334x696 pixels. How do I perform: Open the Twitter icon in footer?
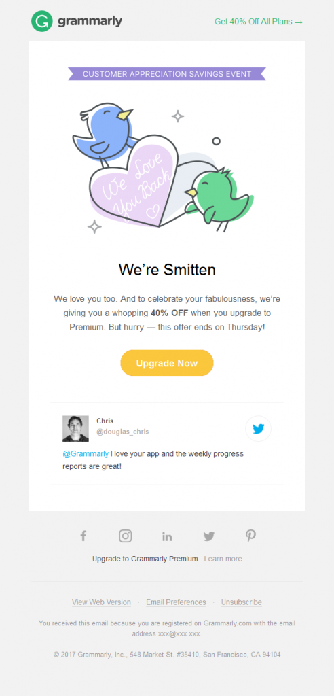point(209,536)
